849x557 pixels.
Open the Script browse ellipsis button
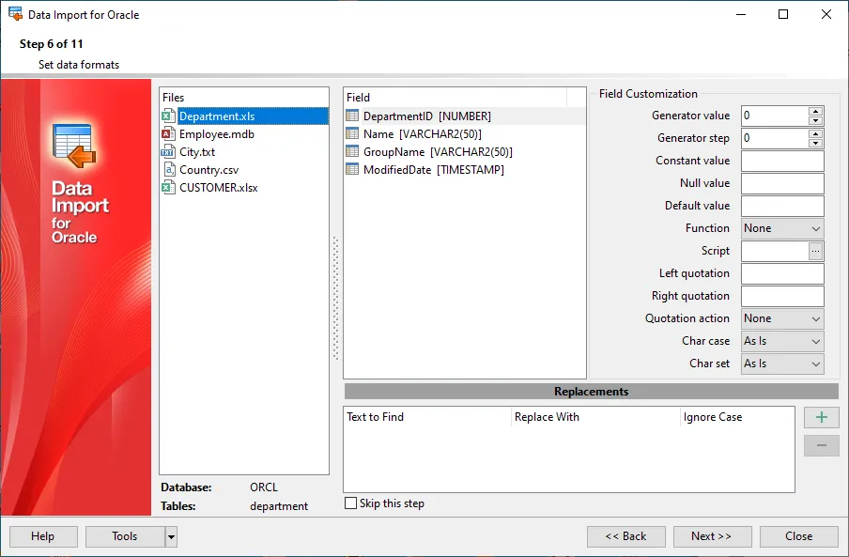[x=815, y=251]
